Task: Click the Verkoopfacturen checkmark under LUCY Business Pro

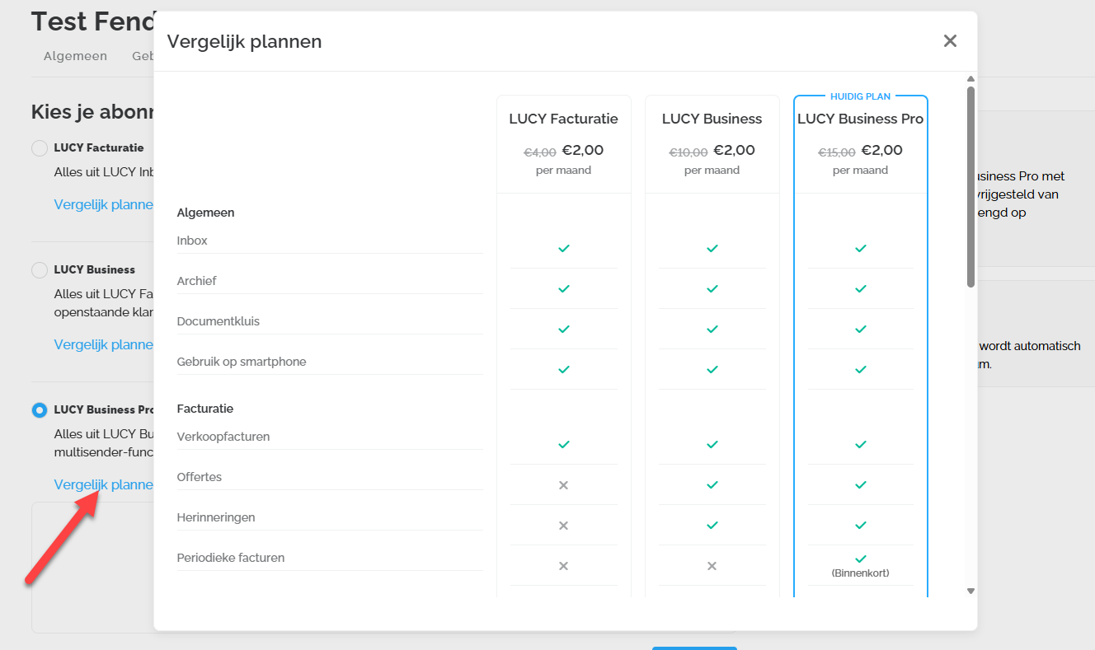Action: click(x=861, y=444)
